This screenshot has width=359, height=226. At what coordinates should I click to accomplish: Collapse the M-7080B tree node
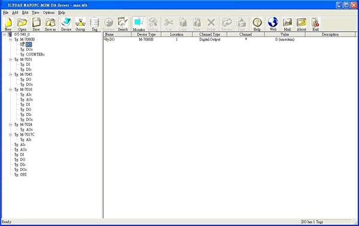point(10,39)
